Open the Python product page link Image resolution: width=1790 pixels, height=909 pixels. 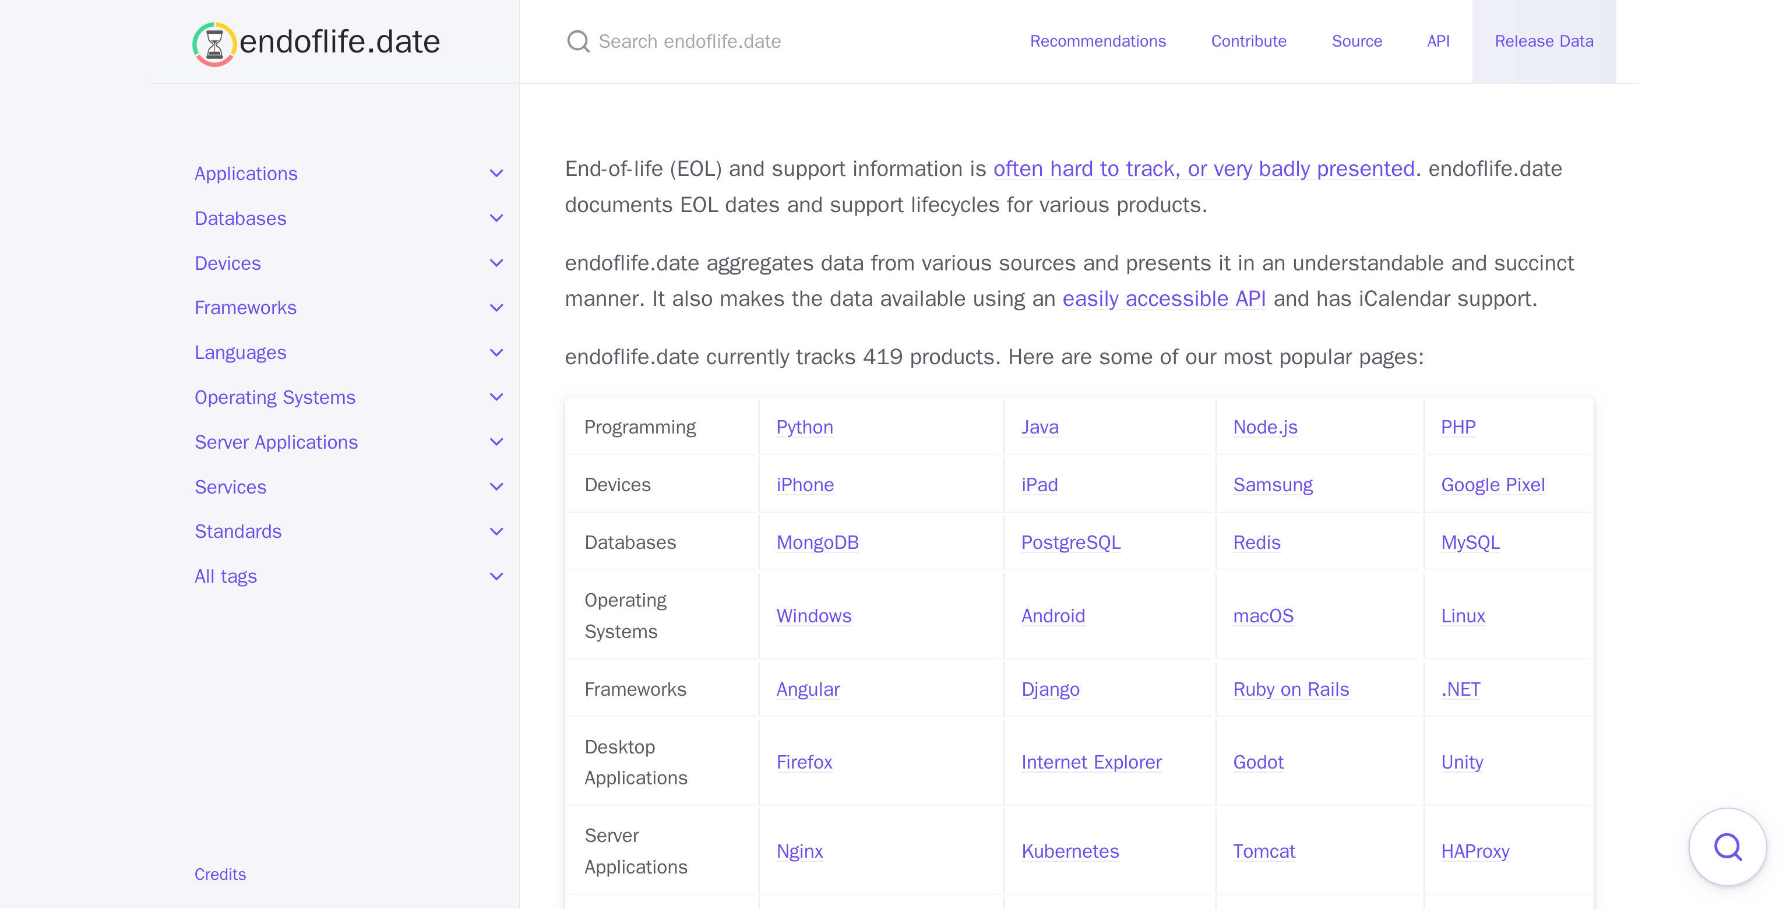coord(804,427)
